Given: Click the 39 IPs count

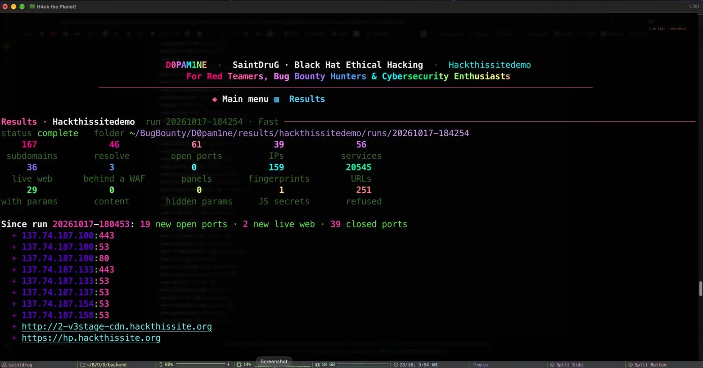Looking at the screenshot, I should (279, 145).
